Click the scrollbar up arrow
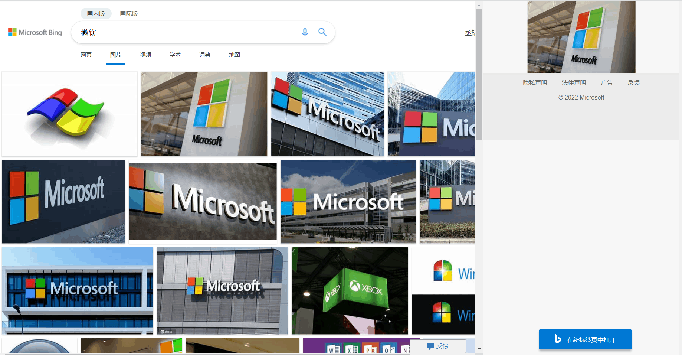The height and width of the screenshot is (355, 682). [x=479, y=5]
